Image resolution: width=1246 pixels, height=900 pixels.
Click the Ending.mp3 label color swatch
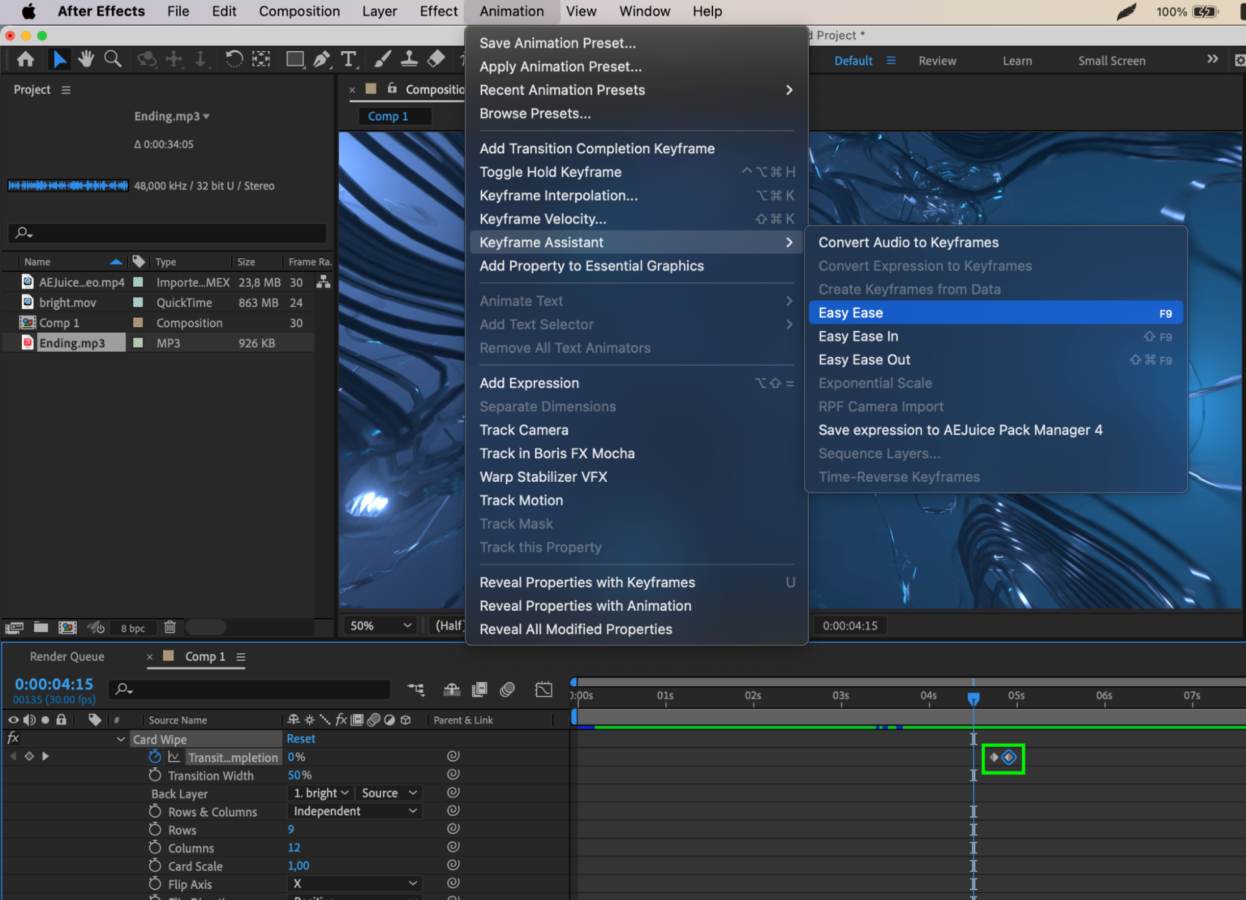coord(138,343)
